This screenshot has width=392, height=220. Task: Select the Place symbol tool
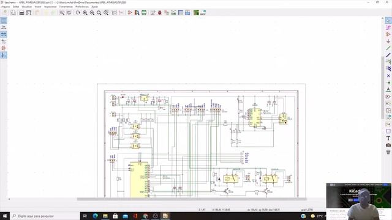(x=388, y=34)
